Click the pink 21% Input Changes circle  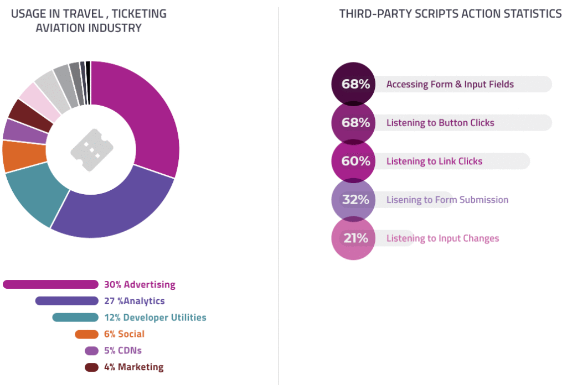[x=353, y=238]
